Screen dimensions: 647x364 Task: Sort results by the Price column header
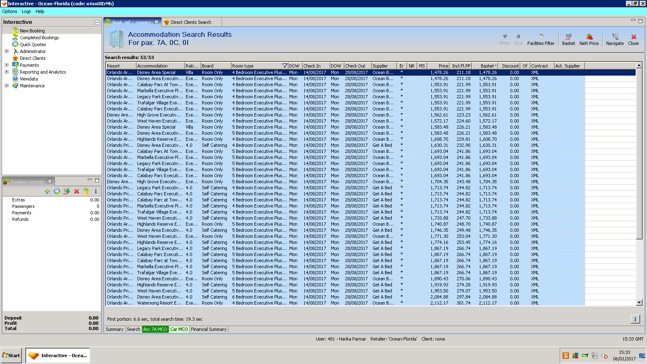coord(438,66)
